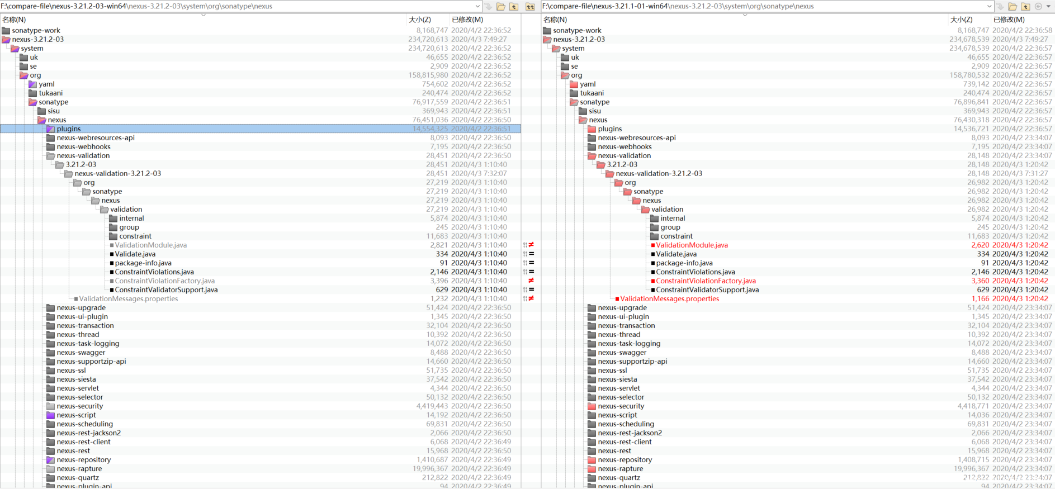The image size is (1055, 489).
Task: Expand the left nexus-script purple folder icon
Action: (x=50, y=415)
